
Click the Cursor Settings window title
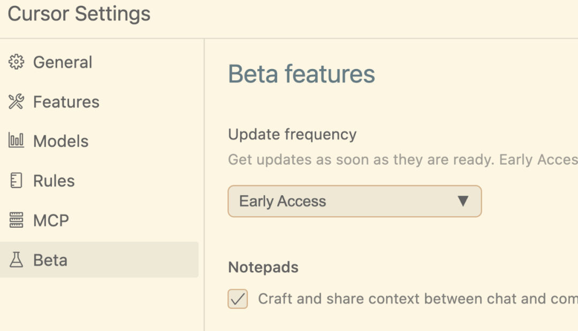(x=79, y=14)
